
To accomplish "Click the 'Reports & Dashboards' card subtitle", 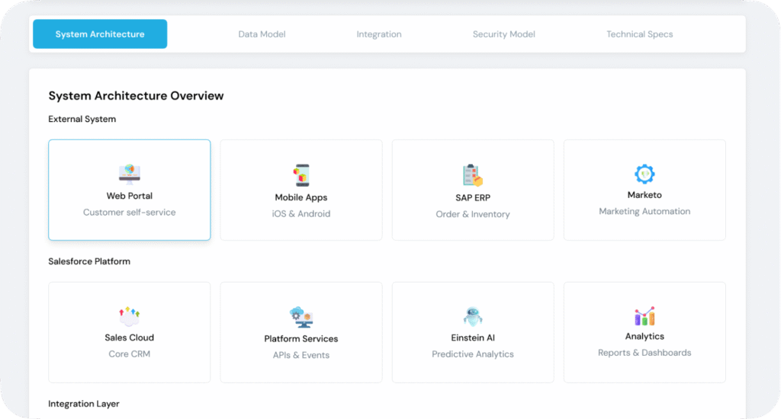I will click(644, 353).
